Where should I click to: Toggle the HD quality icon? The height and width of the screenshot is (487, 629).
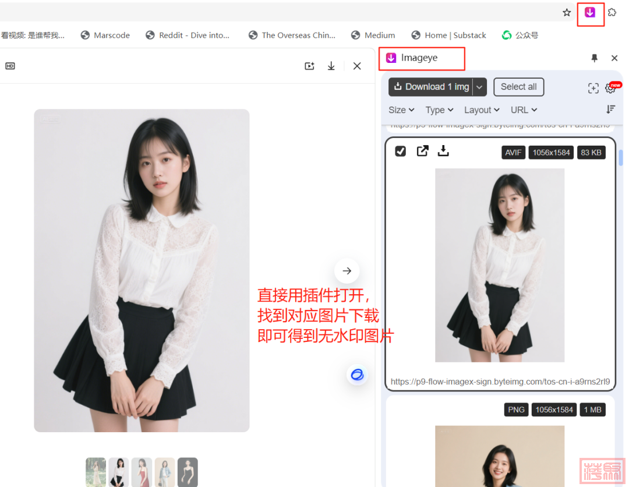pyautogui.click(x=10, y=66)
